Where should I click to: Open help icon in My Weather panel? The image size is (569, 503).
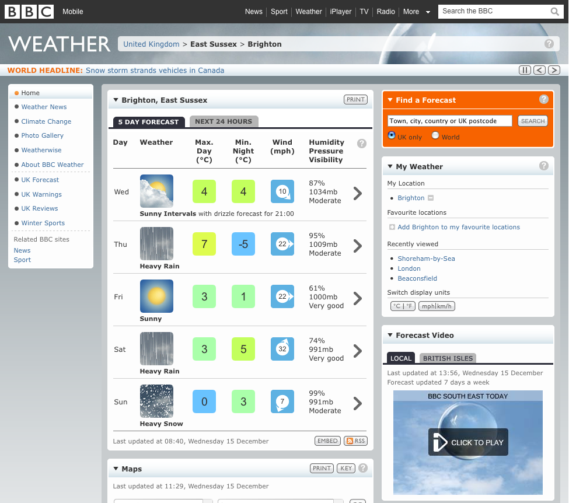pyautogui.click(x=543, y=166)
